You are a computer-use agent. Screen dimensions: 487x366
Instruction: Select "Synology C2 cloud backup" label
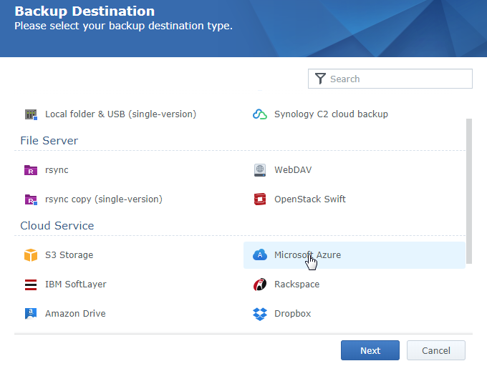pyautogui.click(x=331, y=114)
